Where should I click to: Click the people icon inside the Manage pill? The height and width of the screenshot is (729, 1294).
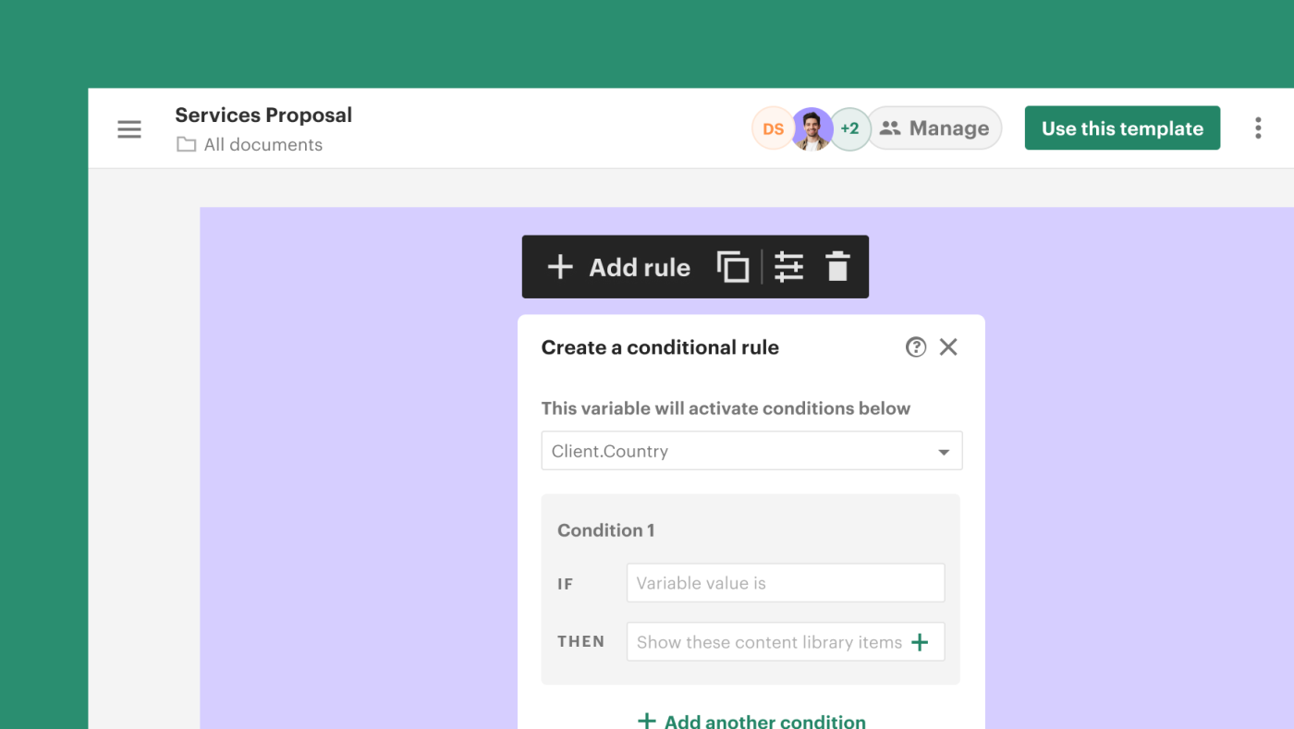892,128
